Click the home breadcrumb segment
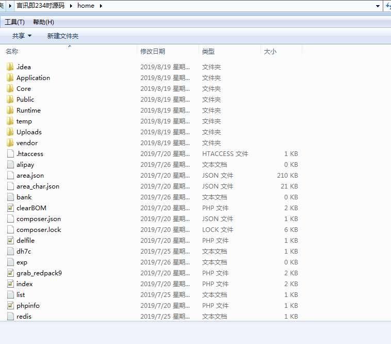This screenshot has height=344, width=391. click(x=86, y=6)
